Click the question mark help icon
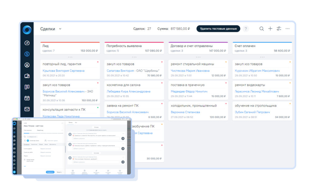The height and width of the screenshot is (189, 315). tap(245, 29)
